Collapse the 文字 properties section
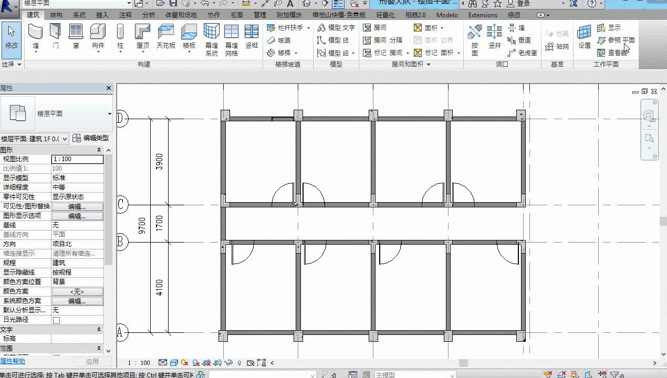 point(99,329)
